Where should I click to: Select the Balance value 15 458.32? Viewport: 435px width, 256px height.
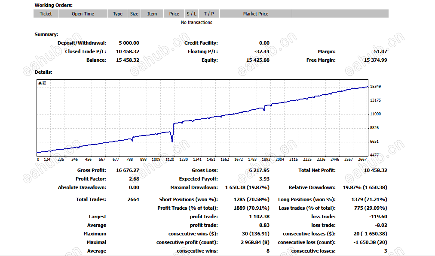coord(128,60)
